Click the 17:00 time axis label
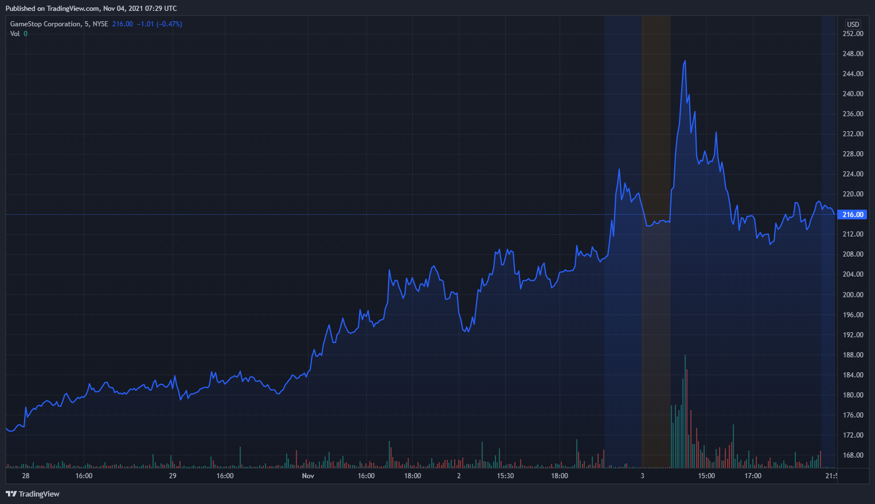 pos(753,476)
